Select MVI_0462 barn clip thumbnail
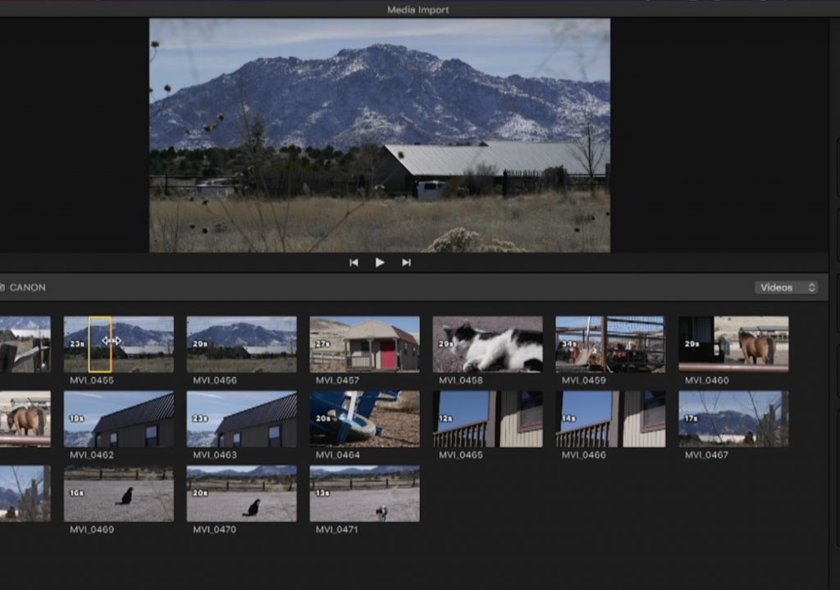The image size is (840, 590). click(x=119, y=419)
